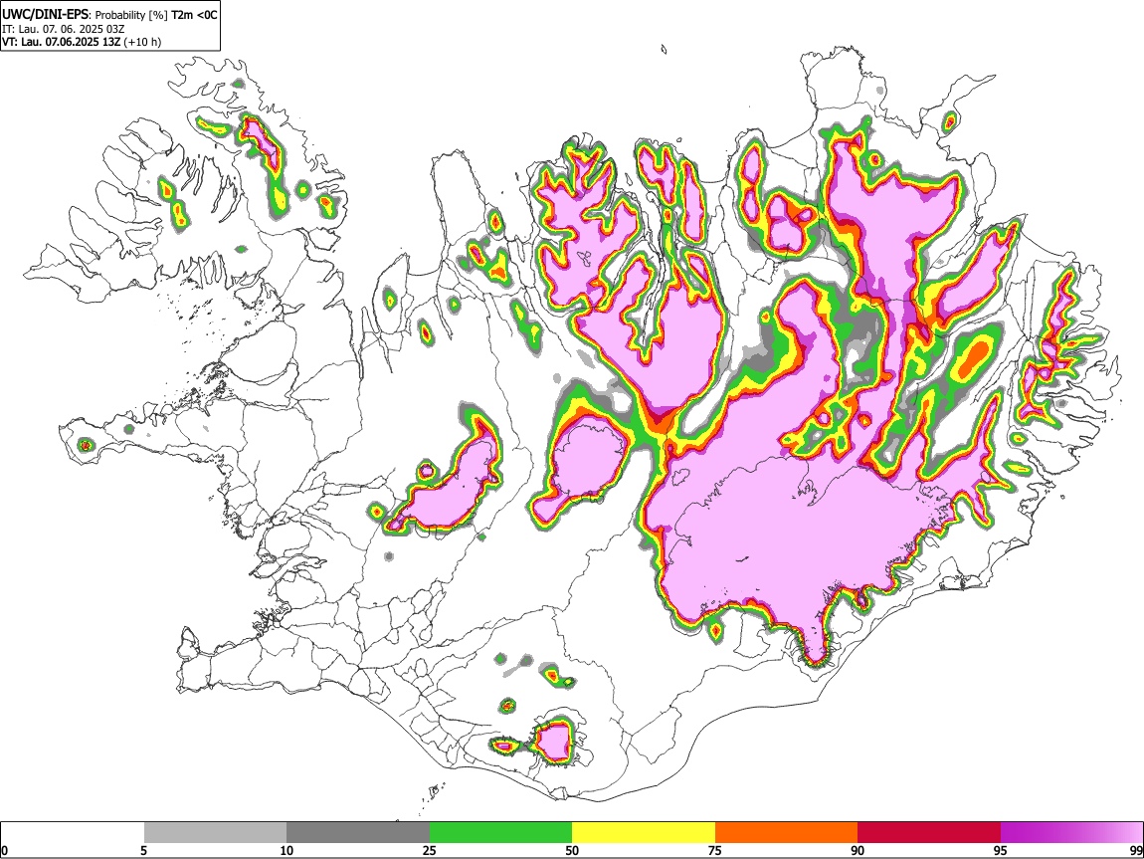Click the VT valid time line
1144x859 pixels.
tap(82, 42)
